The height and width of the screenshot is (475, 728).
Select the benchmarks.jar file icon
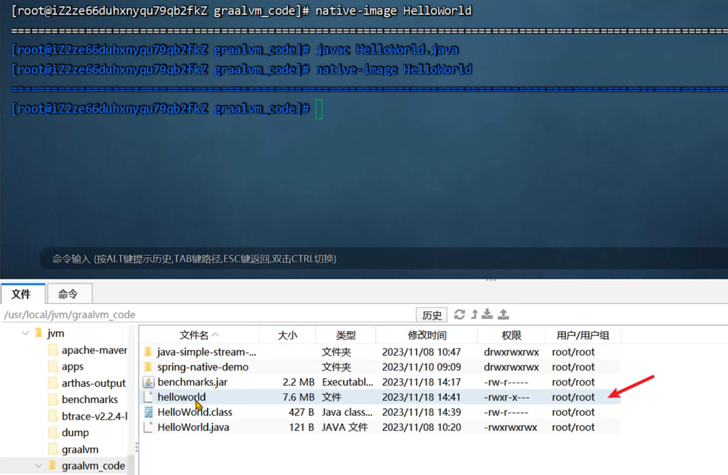(148, 382)
